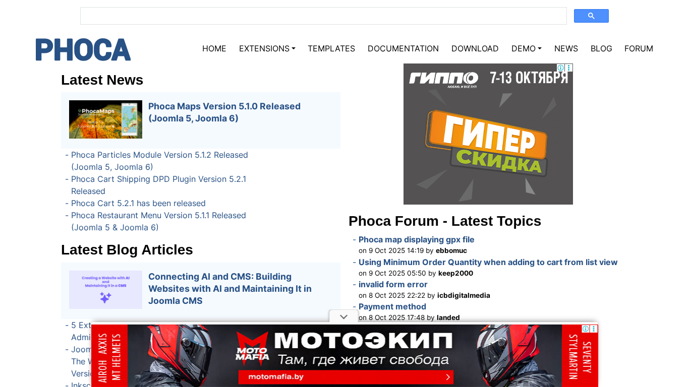Open Using Minimum Order Quantity forum topic
Viewport: 689px width, 387px height.
click(x=488, y=262)
